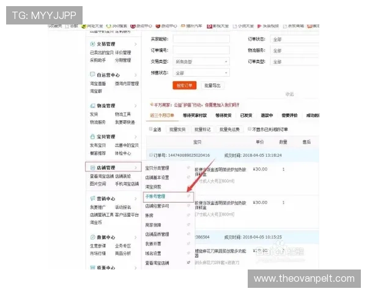
Task: Pin the 我要开票 menu entry
Action: (x=188, y=244)
